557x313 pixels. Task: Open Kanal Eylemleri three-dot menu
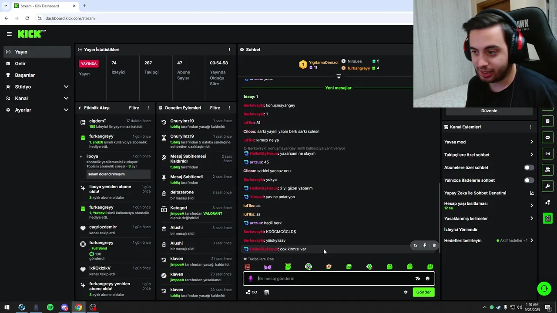click(530, 127)
